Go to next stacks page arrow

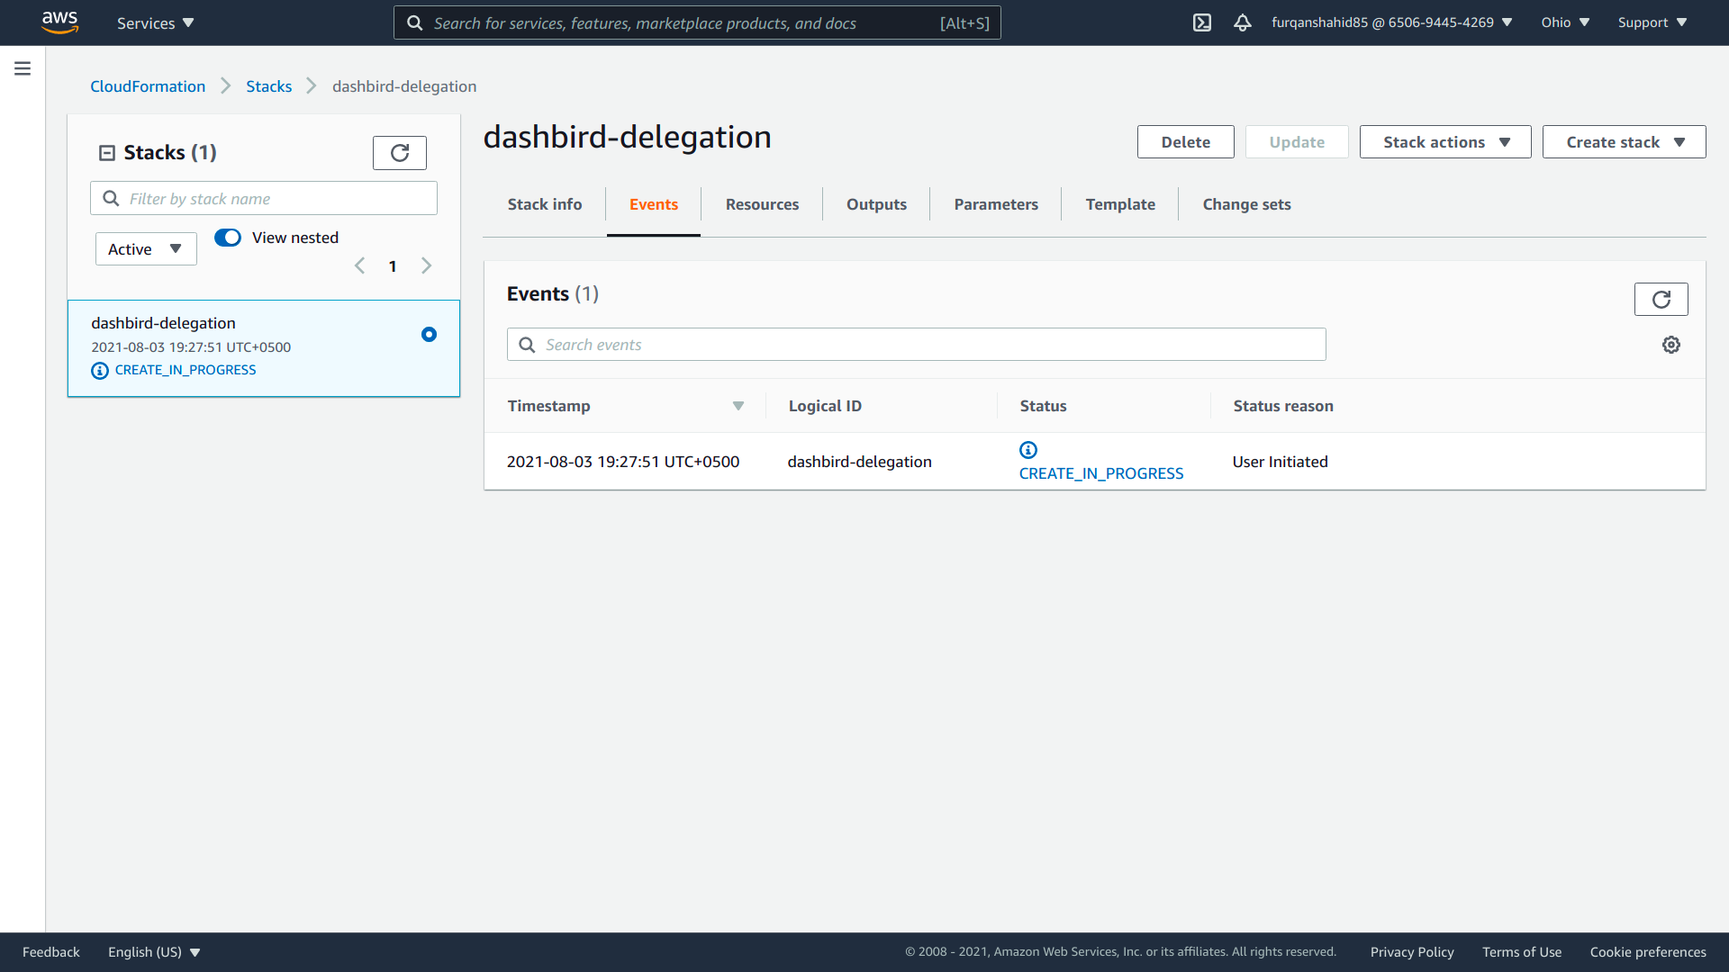click(427, 265)
